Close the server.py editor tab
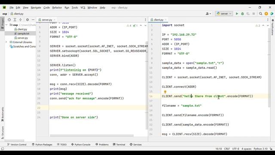Viewport: 275px width, 155px height. (55, 20)
